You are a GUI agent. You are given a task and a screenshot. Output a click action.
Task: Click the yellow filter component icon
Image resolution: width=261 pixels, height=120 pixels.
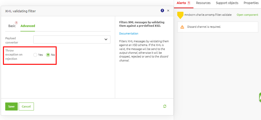pos(180,15)
